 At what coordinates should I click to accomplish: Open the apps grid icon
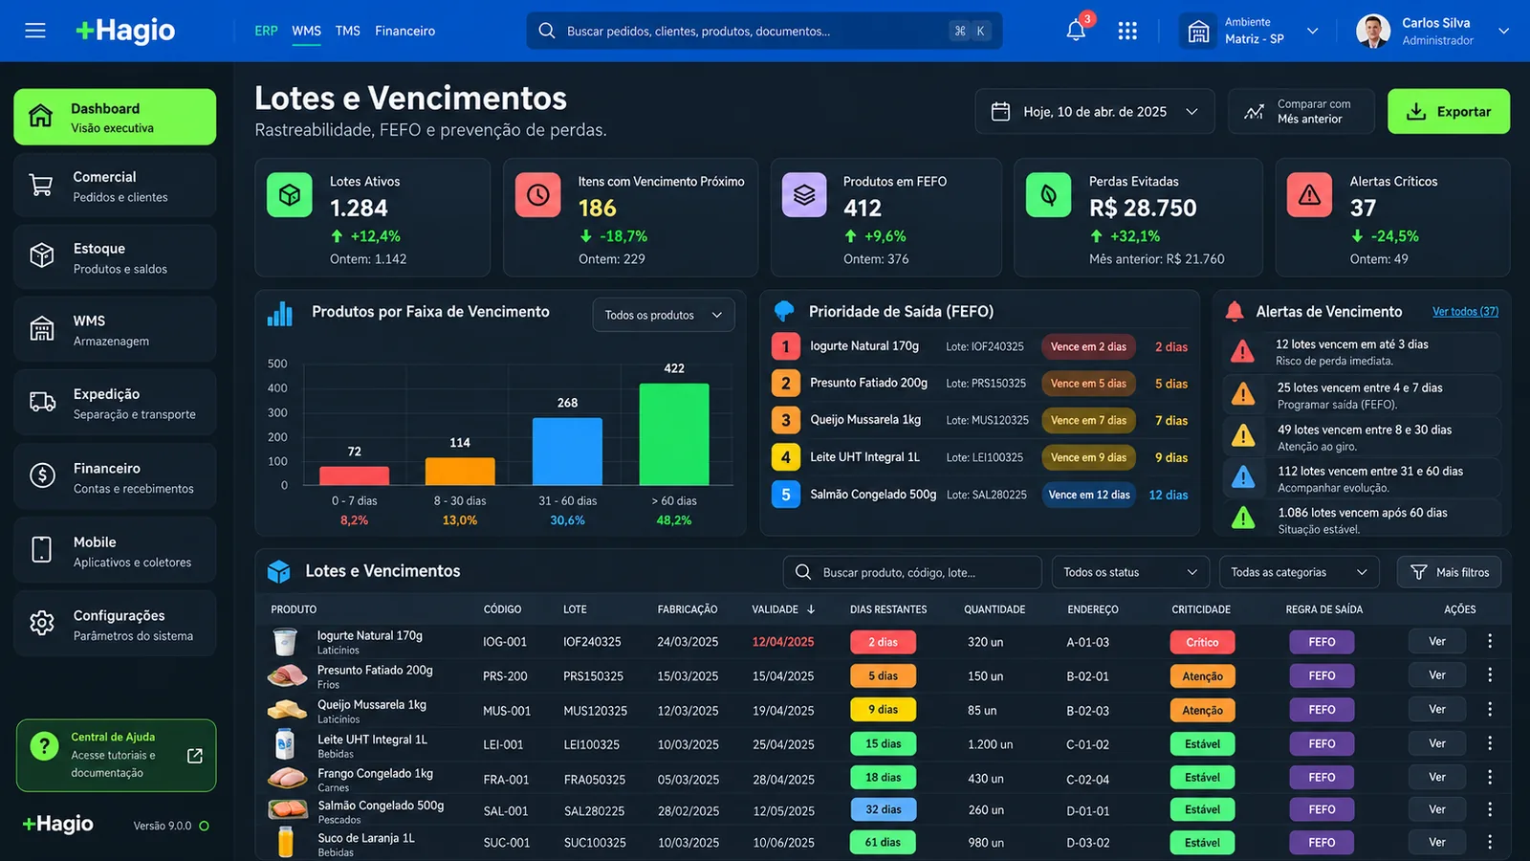[1127, 31]
